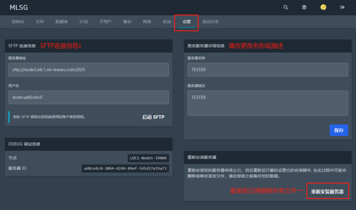Switch to the 控制台 tab
This screenshot has height=210, width=356.
[18, 21]
